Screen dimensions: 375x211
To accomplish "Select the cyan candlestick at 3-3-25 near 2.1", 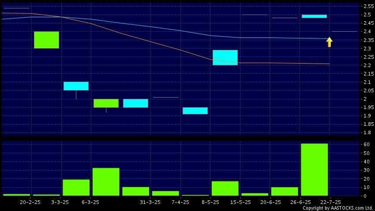I will coord(76,86).
